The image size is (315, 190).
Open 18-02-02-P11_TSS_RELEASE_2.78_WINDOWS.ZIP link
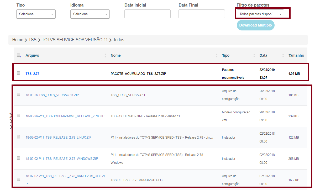(62, 159)
